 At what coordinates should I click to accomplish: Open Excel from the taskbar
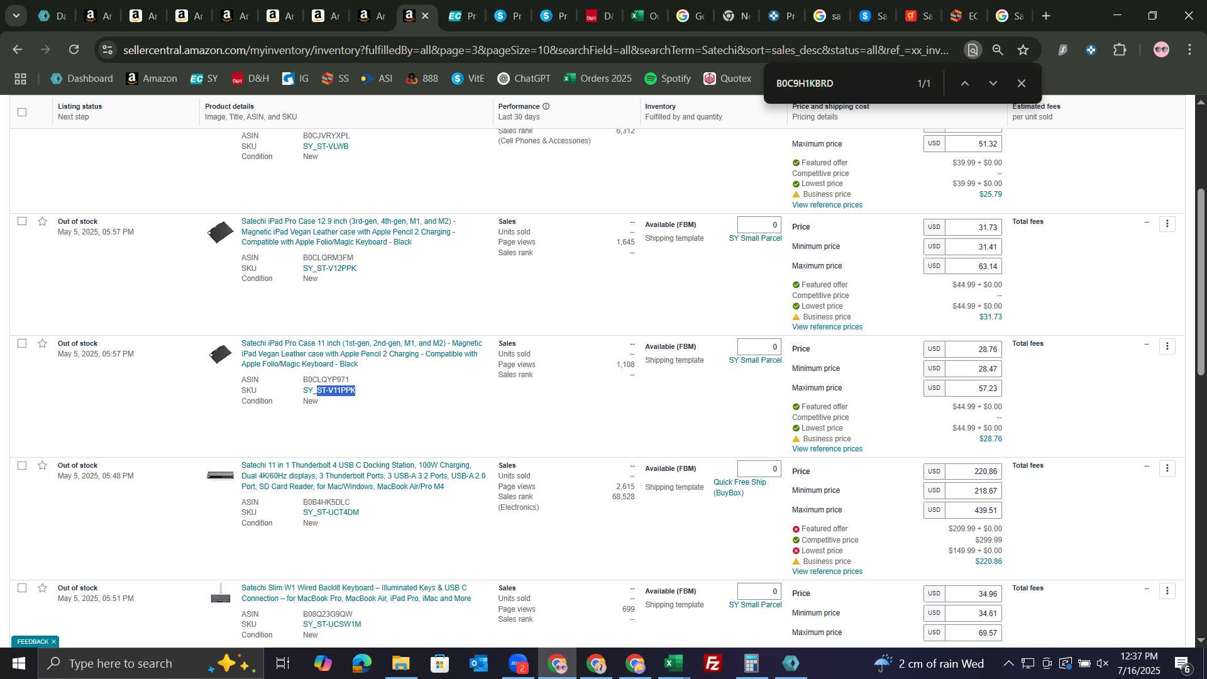[x=673, y=663]
